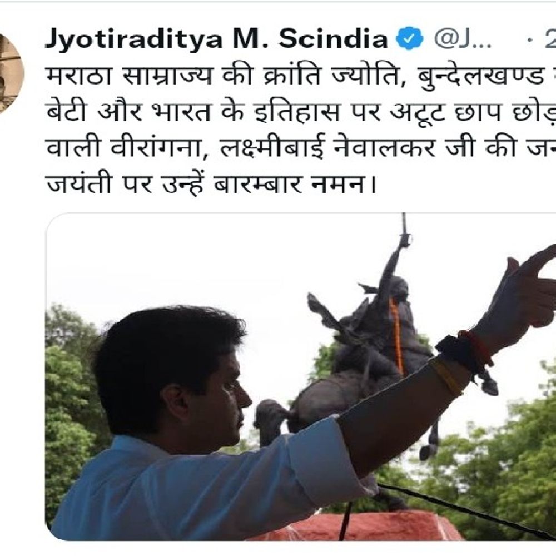Image resolution: width=556 pixels, height=556 pixels.
Task: Click the tweet line starting with मराठा साम्राज्य
Action: tap(301, 76)
